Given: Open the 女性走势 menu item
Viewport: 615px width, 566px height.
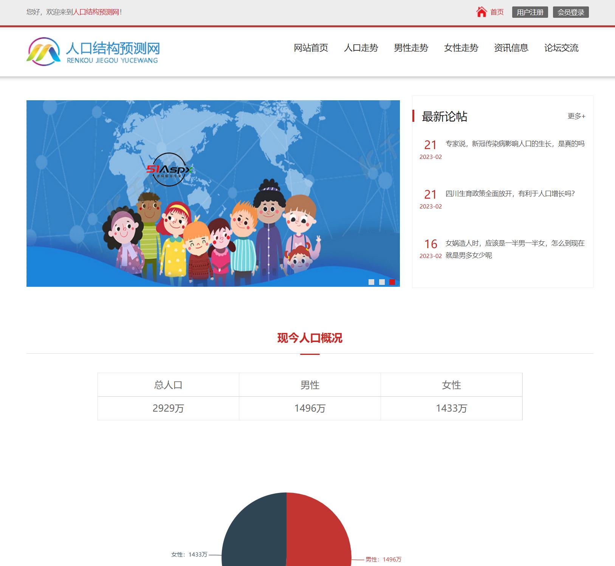Looking at the screenshot, I should pyautogui.click(x=461, y=48).
